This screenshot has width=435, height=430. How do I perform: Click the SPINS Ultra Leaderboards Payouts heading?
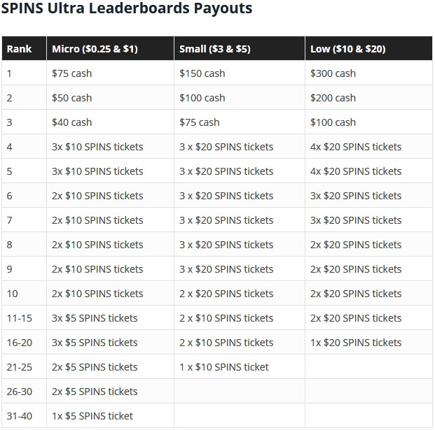tap(127, 8)
